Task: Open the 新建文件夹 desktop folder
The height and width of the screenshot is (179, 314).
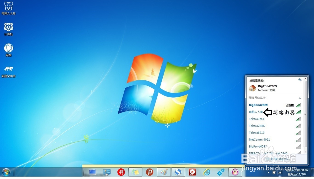Action: 8,72
